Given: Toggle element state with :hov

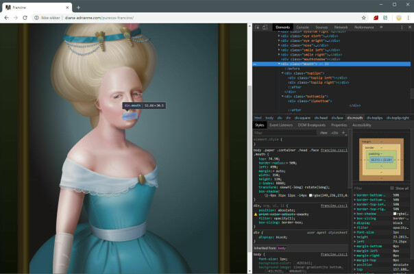Looking at the screenshot, I should pos(324,133).
